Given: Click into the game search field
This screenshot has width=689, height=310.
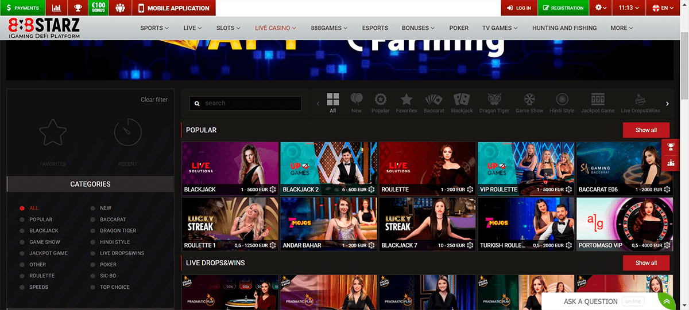Looking at the screenshot, I should (246, 103).
